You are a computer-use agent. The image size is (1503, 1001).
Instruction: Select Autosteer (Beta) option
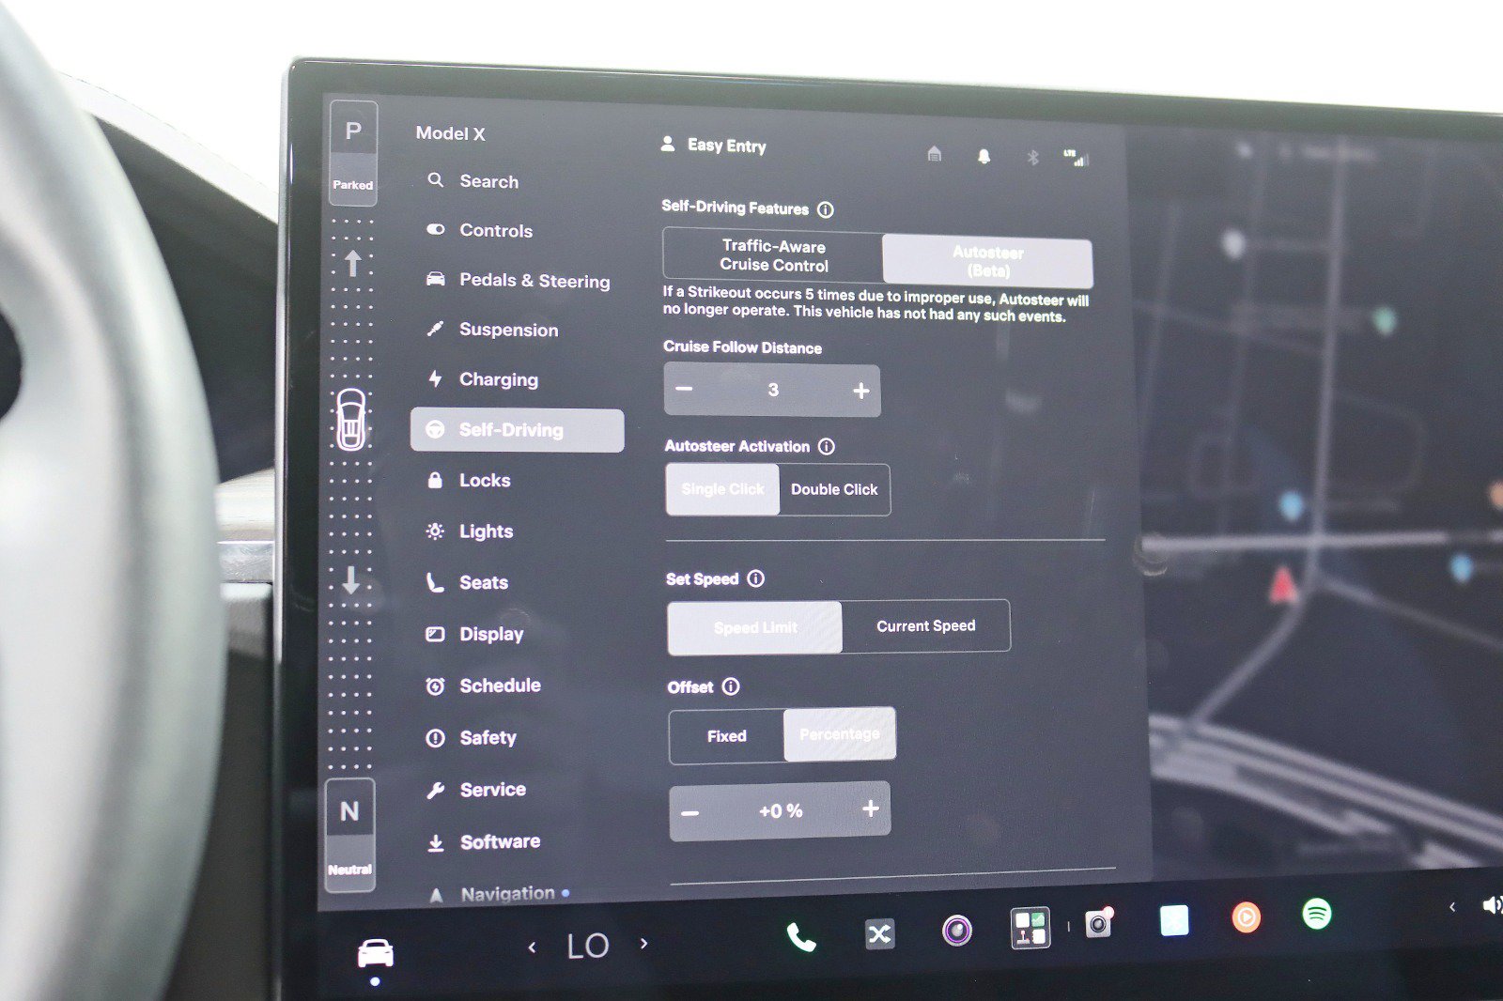click(987, 261)
